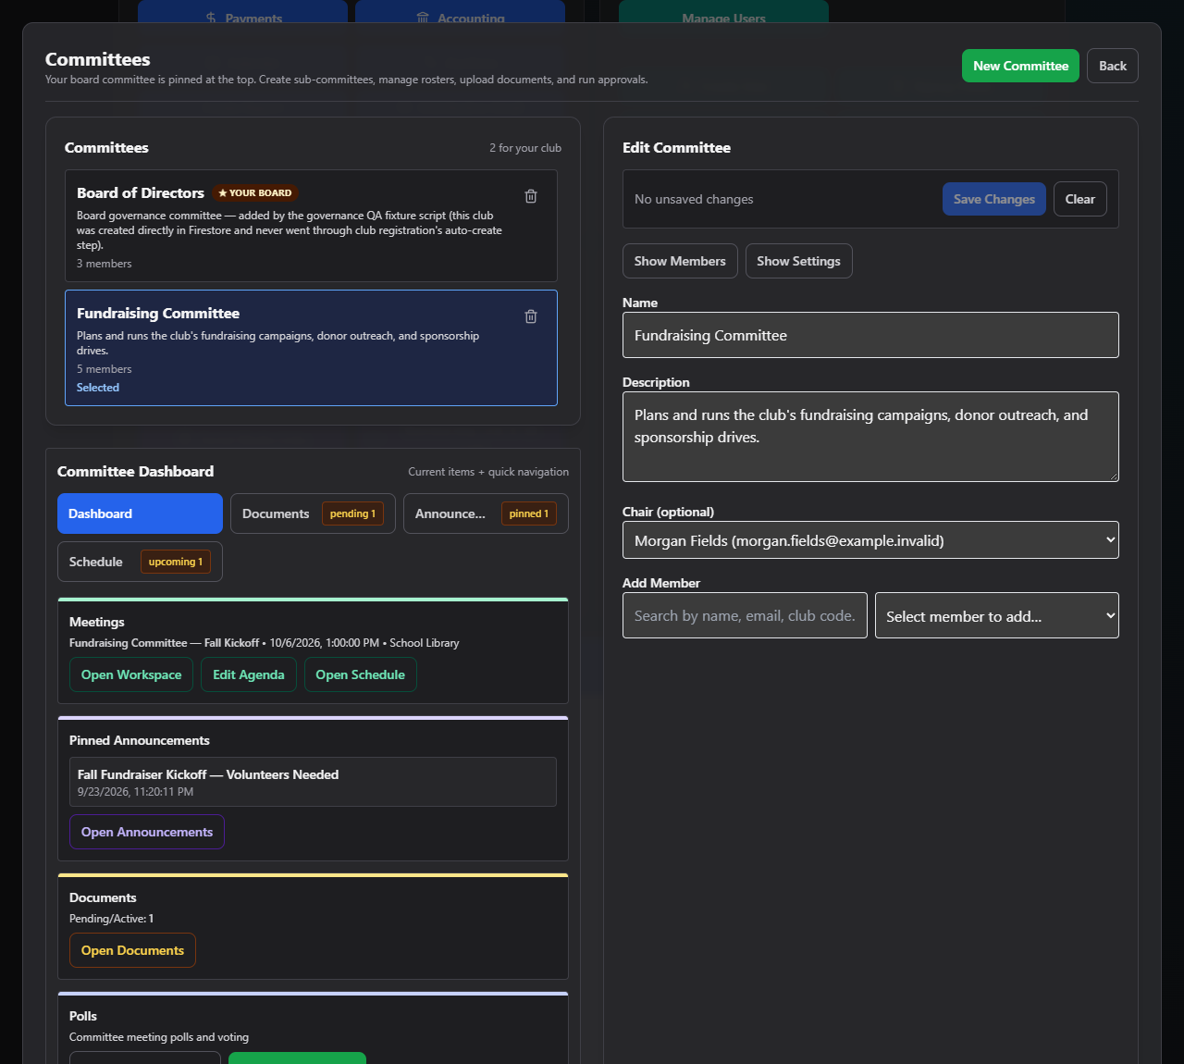Click the '2 for your club' count
Image resolution: width=1184 pixels, height=1064 pixels.
[525, 148]
